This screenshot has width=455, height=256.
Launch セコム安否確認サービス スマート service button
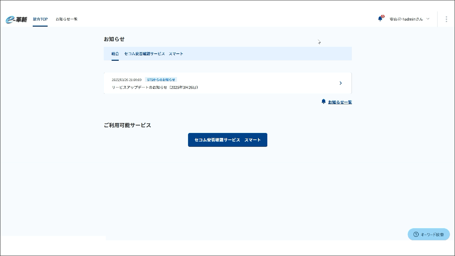227,140
